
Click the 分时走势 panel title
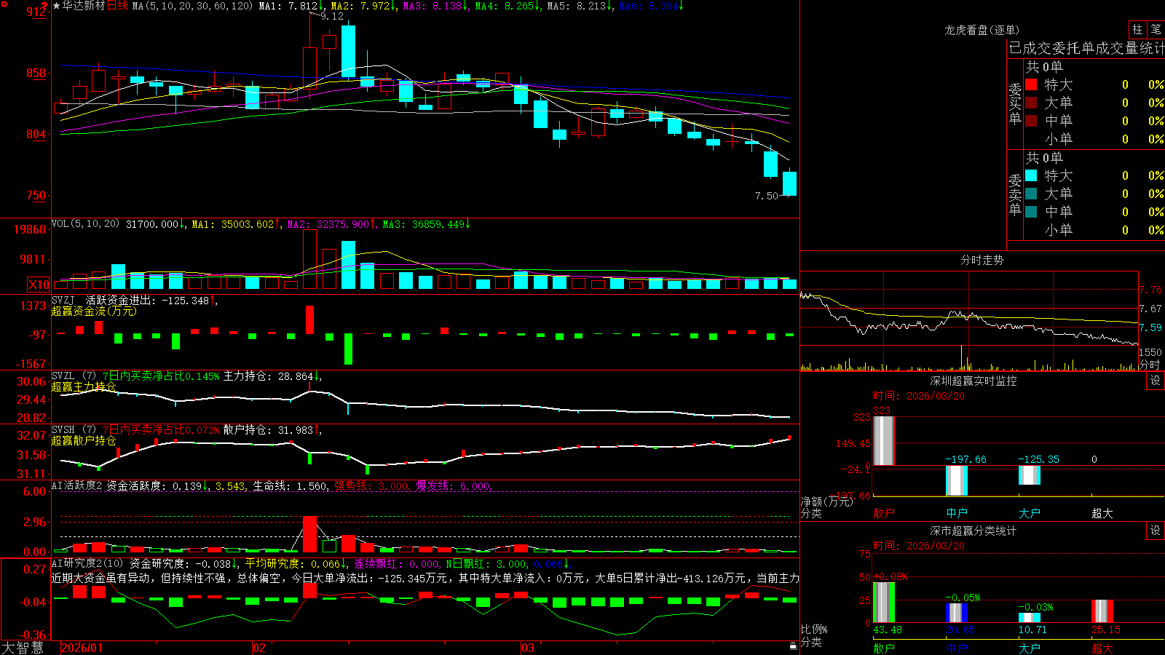point(982,260)
